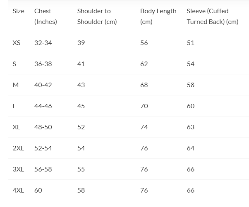The width and height of the screenshot is (249, 207).
Task: Select chest value 48-50 in XL row
Action: (43, 127)
